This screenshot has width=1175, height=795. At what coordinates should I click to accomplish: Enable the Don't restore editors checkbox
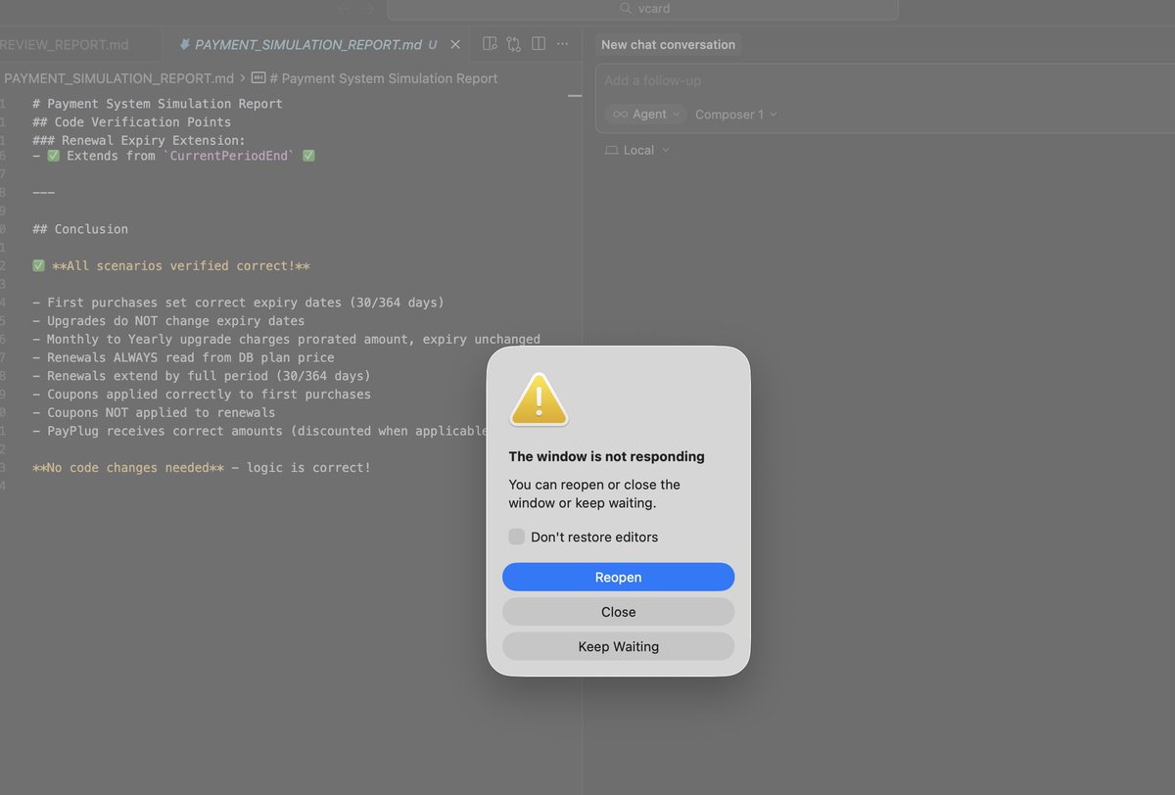coord(516,537)
